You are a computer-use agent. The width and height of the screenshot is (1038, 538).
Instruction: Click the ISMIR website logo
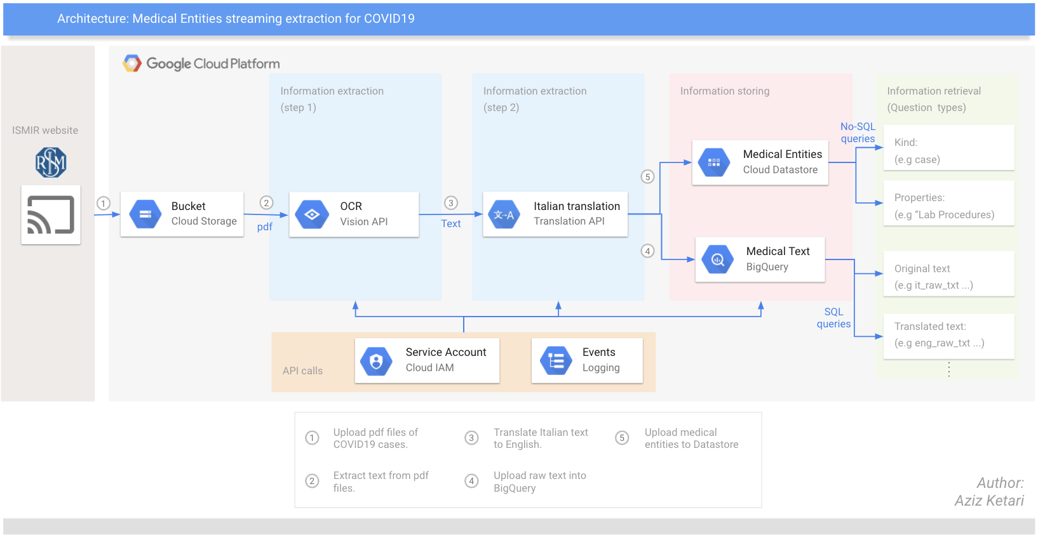(51, 162)
